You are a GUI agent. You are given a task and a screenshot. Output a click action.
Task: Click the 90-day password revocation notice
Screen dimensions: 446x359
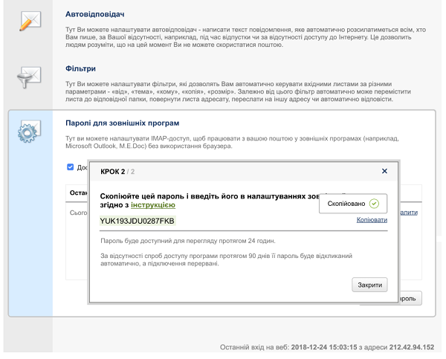pos(226,259)
